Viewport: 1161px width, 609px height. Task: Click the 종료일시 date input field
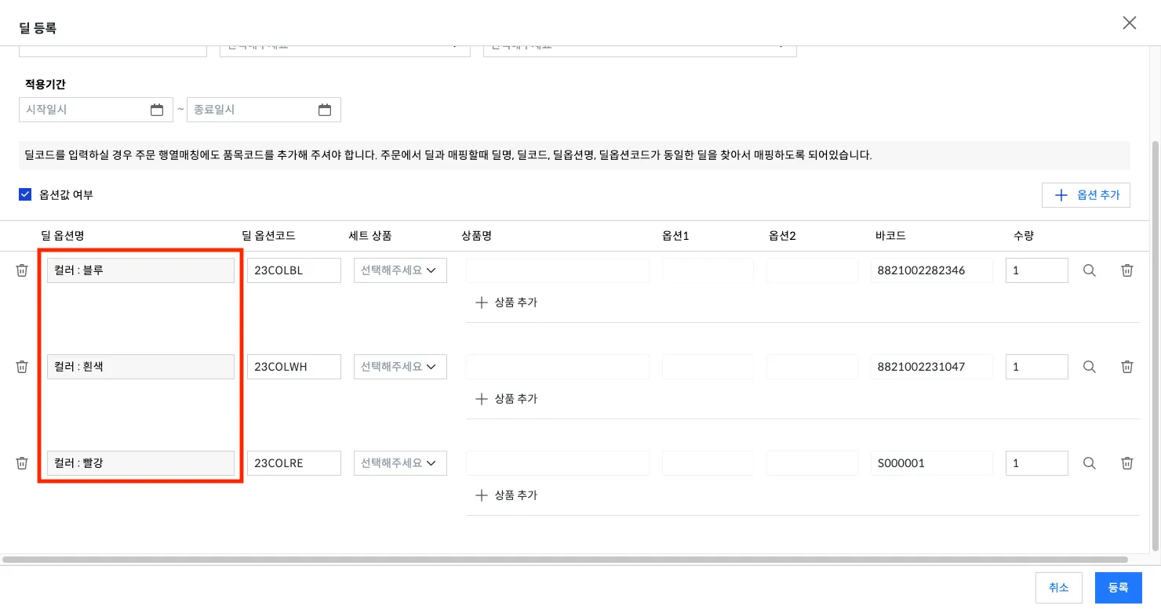pos(264,110)
